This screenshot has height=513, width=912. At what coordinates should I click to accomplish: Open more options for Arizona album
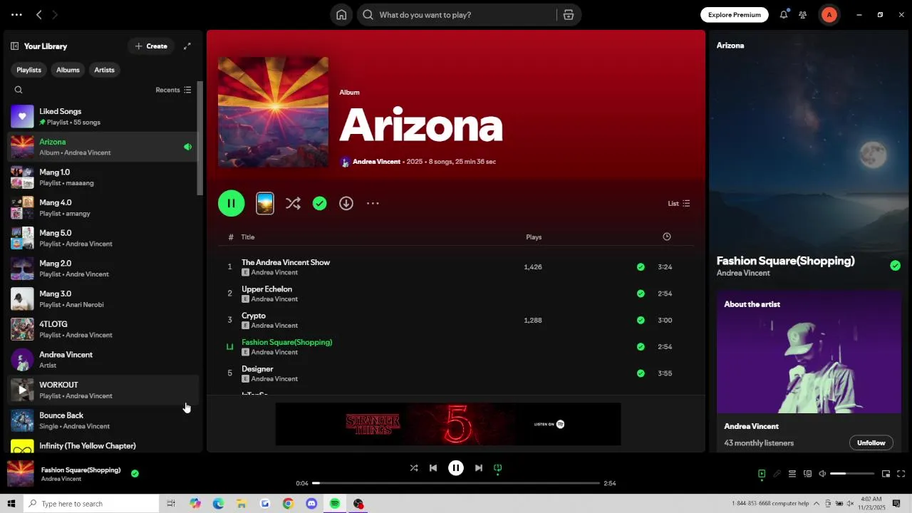pyautogui.click(x=373, y=204)
